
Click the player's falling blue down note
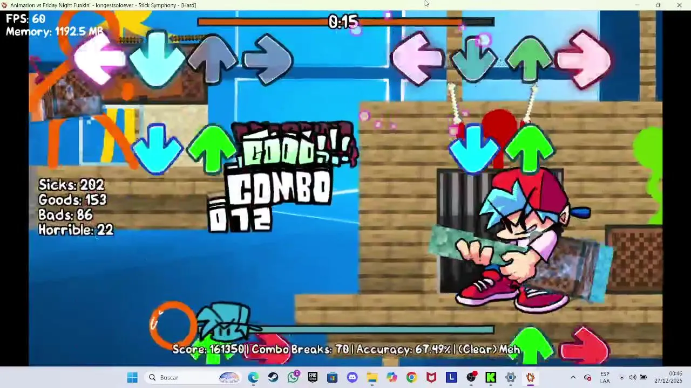point(473,149)
